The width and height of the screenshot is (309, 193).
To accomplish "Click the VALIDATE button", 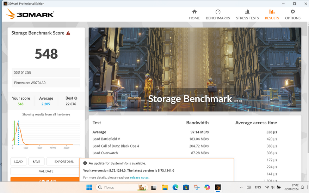I will [x=46, y=171].
